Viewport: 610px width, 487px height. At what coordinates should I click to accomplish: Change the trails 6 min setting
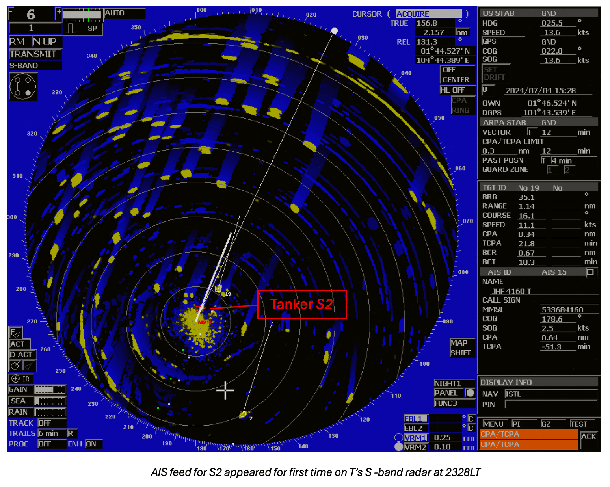point(52,433)
